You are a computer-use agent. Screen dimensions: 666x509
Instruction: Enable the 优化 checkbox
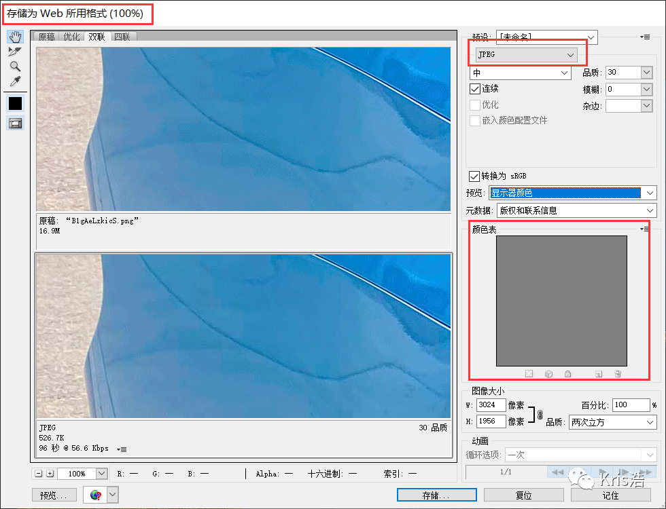point(474,105)
